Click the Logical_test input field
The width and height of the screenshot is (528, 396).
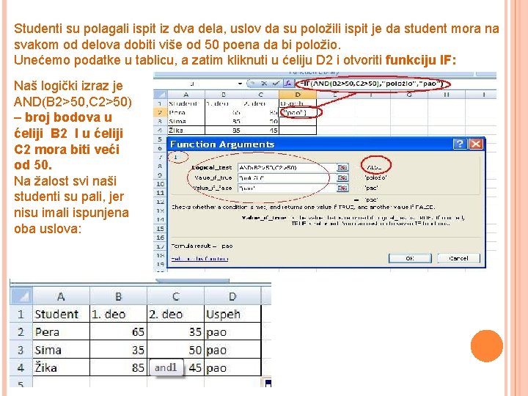287,167
